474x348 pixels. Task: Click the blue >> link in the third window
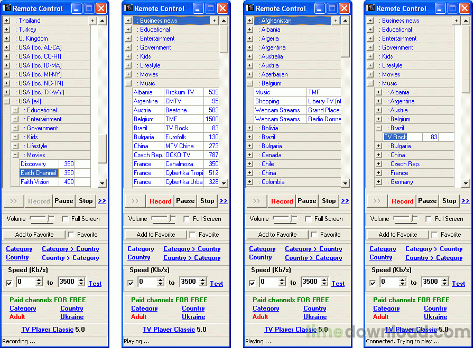pos(345,201)
